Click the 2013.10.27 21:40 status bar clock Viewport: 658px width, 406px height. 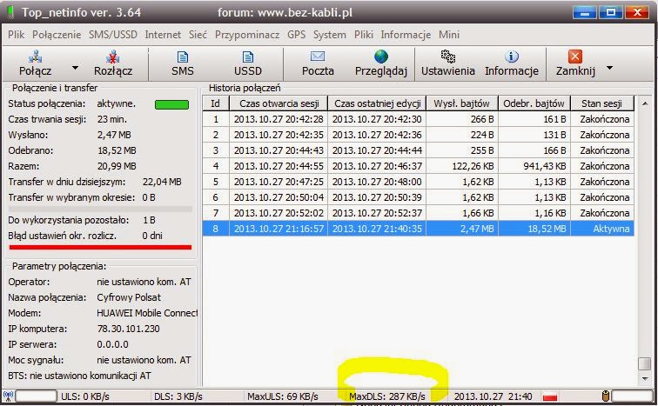493,396
